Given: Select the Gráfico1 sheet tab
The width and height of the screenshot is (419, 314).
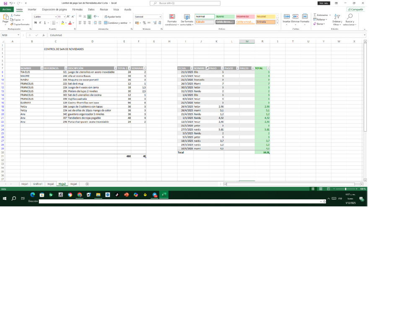Looking at the screenshot, I should [x=38, y=184].
